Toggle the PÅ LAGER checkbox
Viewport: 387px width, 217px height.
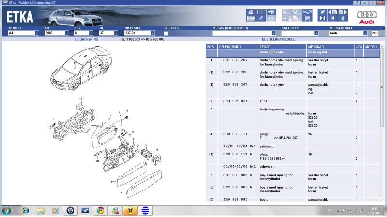click(166, 33)
